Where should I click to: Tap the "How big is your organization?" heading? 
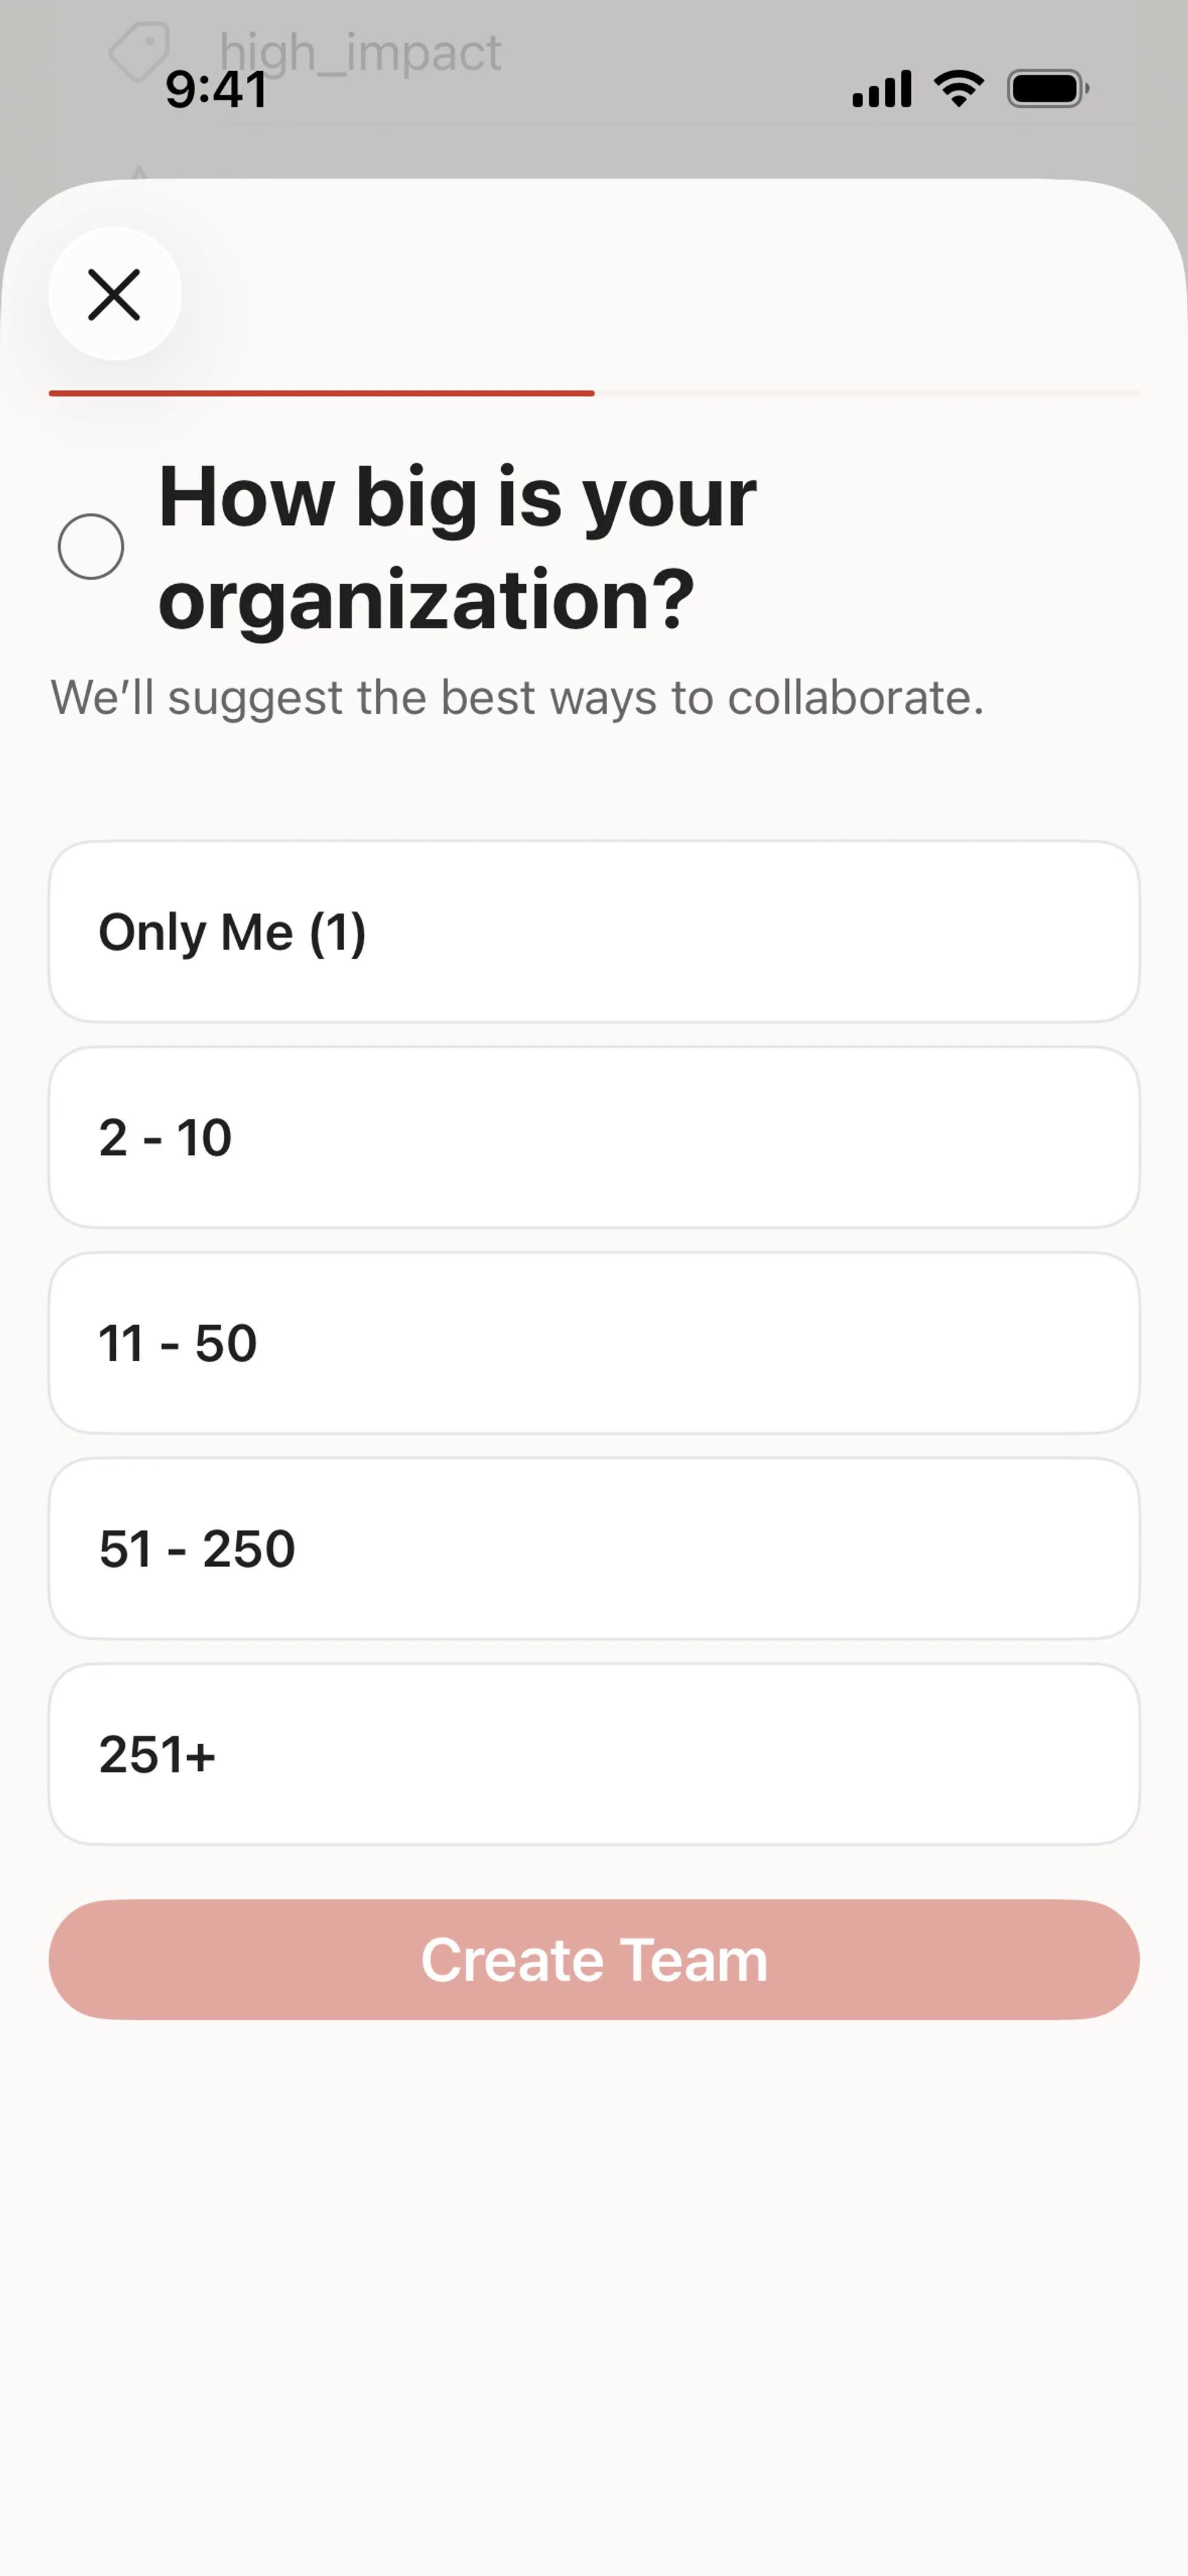coord(457,547)
